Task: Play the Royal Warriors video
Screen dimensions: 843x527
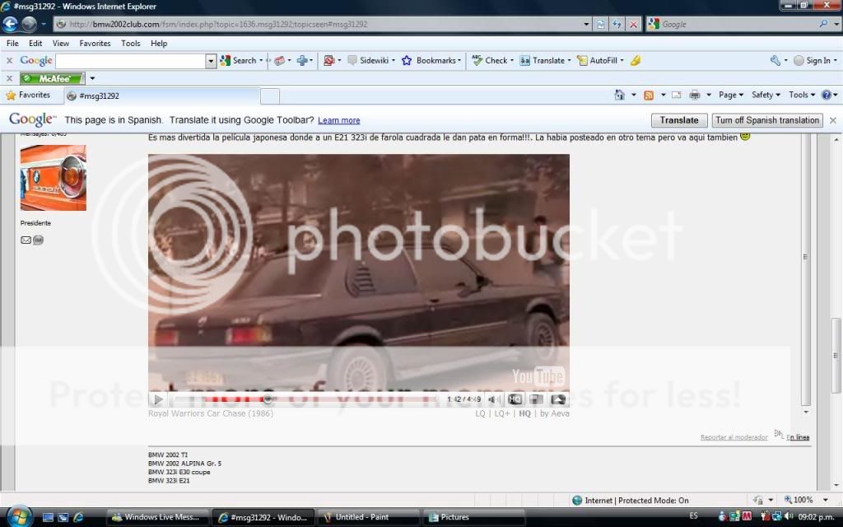Action: 157,399
